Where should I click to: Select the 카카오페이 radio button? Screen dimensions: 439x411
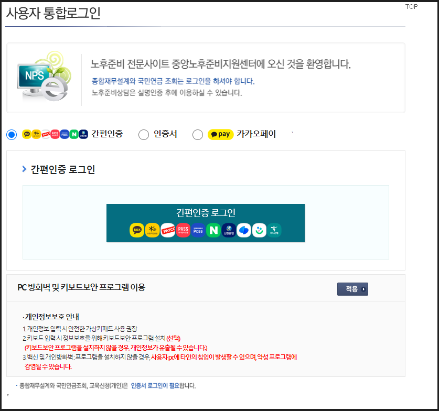click(x=197, y=134)
